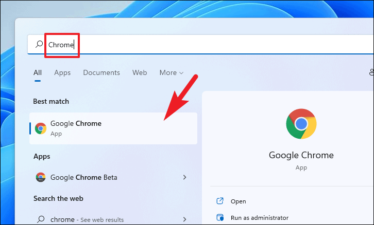
Task: Expand Google Chrome Beta result chevron
Action: 184,177
